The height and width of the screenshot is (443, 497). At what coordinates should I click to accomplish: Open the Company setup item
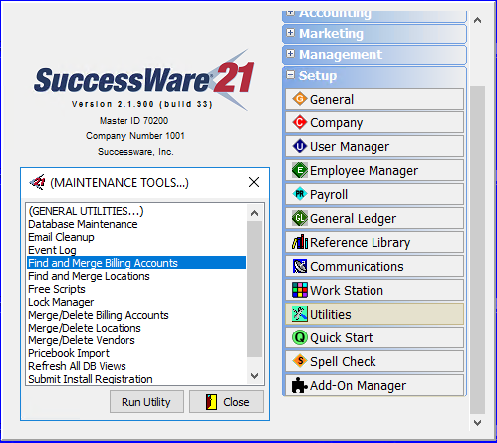coord(374,122)
